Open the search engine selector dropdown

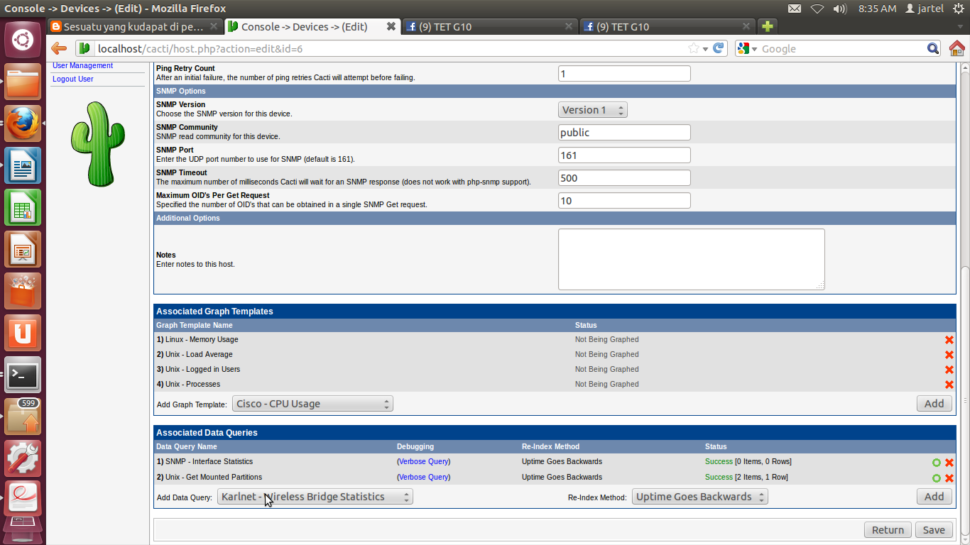tap(748, 48)
